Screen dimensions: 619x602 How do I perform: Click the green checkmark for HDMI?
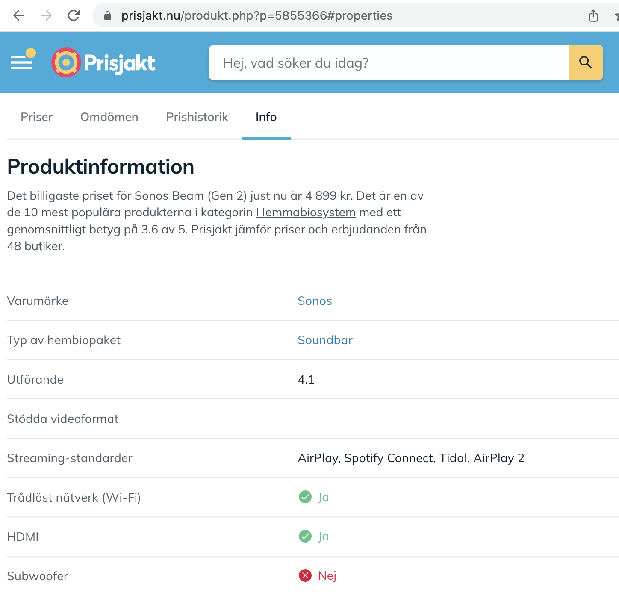[x=305, y=536]
